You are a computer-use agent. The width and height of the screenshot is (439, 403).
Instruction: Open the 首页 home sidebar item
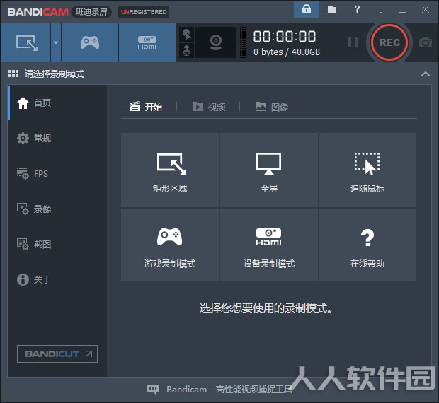(57, 103)
